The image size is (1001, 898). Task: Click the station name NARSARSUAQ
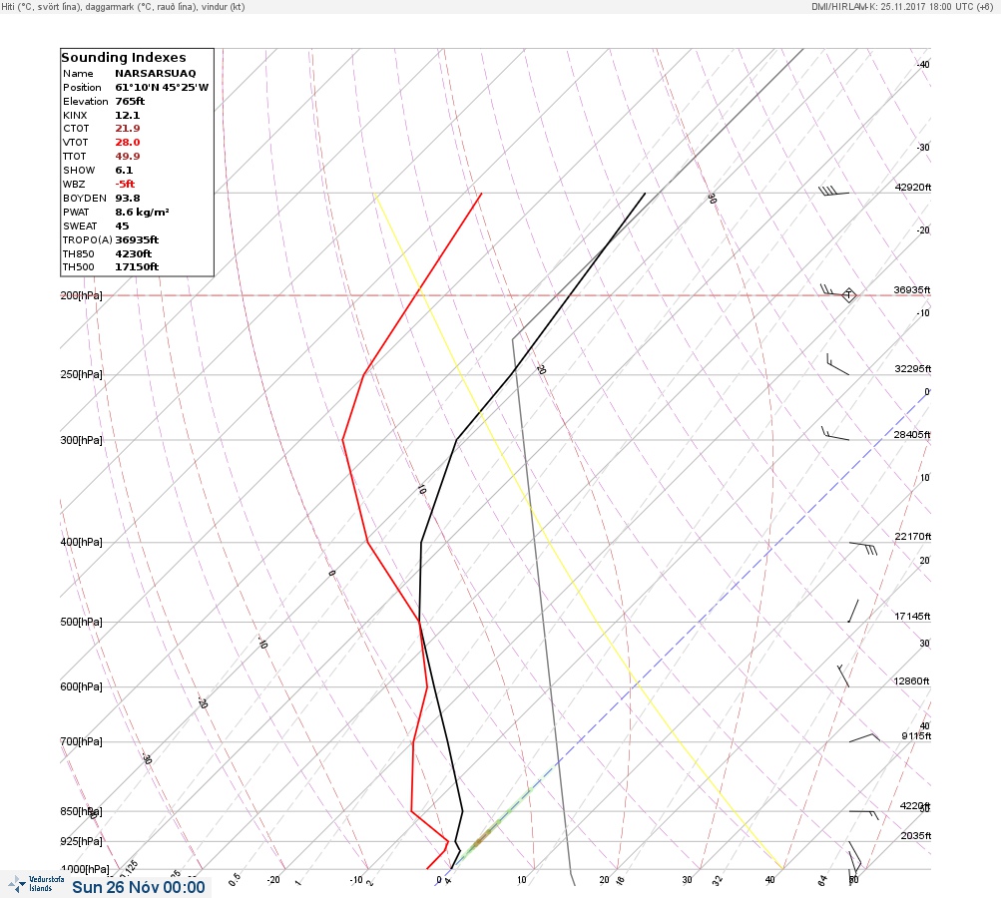tap(155, 74)
